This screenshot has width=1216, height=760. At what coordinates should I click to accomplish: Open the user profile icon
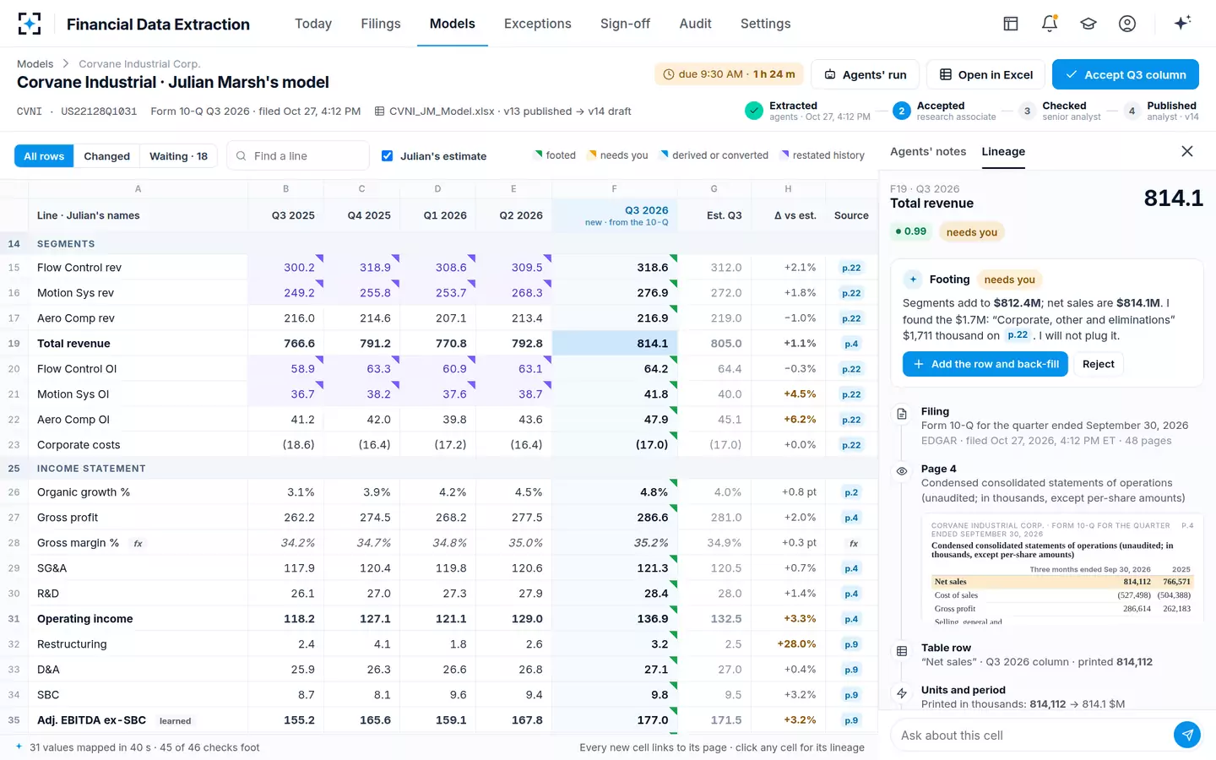tap(1127, 24)
